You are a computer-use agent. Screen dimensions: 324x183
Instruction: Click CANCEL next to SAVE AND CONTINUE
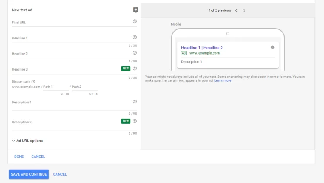(60, 174)
